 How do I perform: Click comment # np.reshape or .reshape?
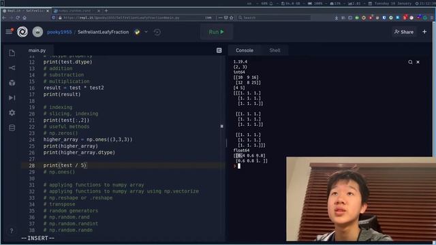(78, 198)
